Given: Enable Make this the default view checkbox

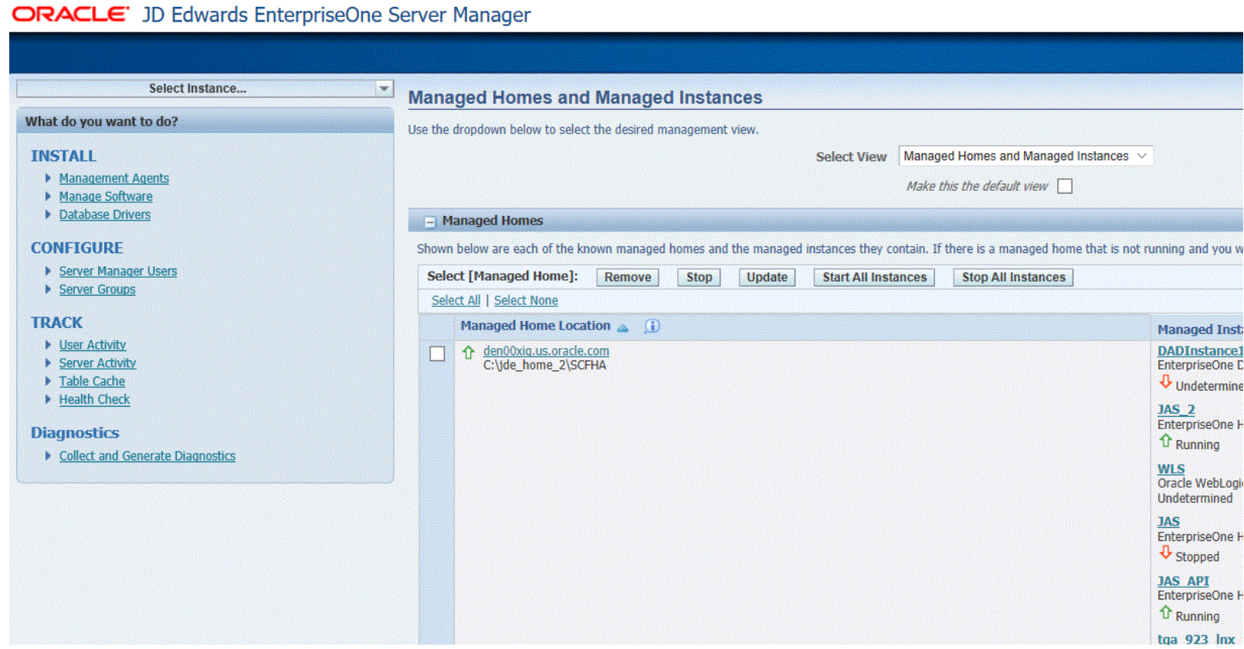Looking at the screenshot, I should (1065, 186).
